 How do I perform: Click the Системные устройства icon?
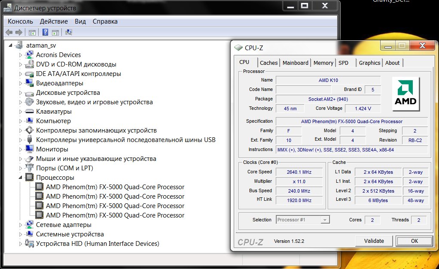[29, 234]
